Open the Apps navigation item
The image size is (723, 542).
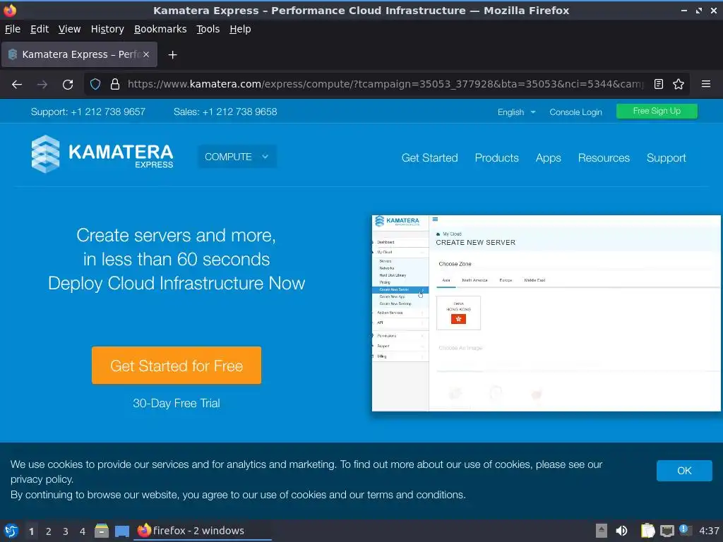[548, 157]
